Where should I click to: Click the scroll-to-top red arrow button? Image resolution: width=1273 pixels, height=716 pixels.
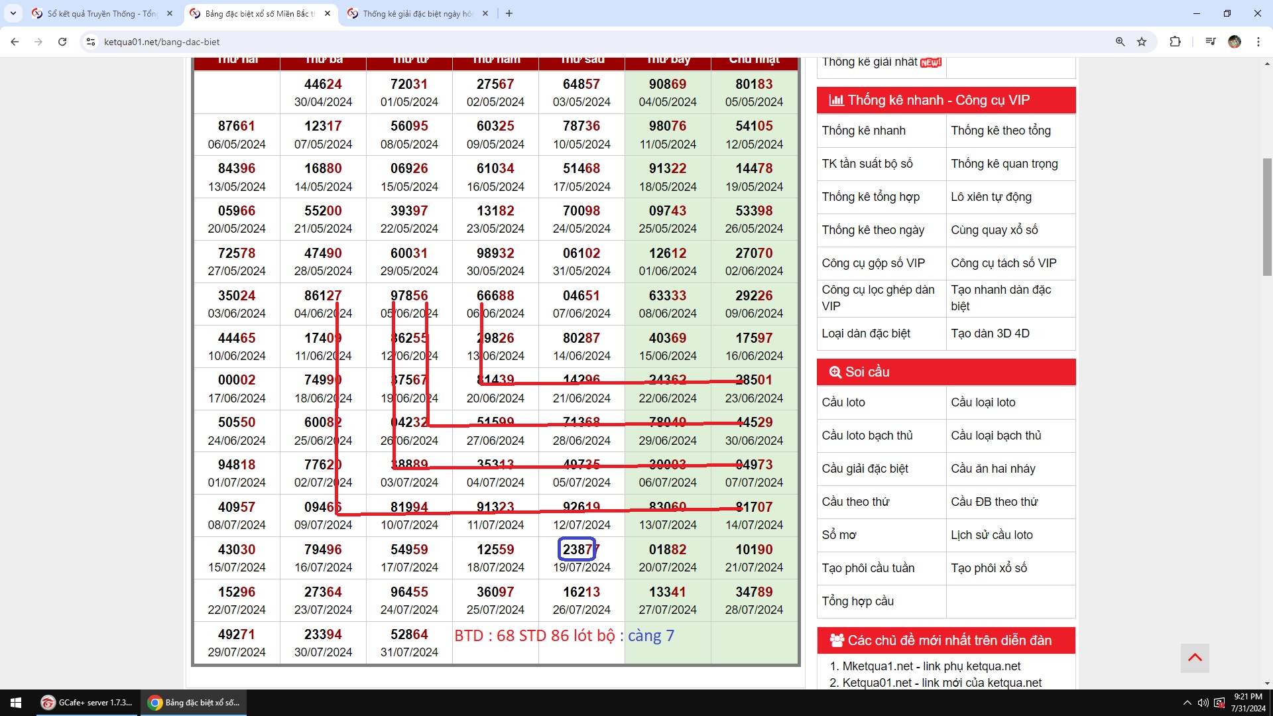click(x=1195, y=658)
